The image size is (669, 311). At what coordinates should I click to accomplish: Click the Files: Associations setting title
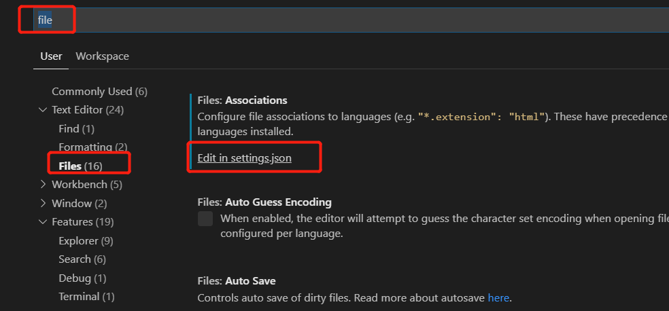tap(242, 100)
